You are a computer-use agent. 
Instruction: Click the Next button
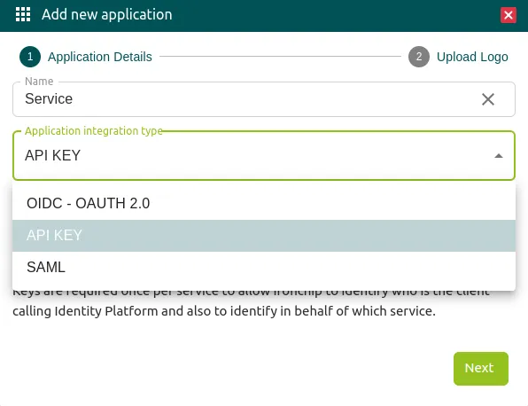tap(480, 369)
